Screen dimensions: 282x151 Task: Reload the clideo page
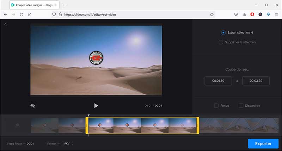pos(22,14)
